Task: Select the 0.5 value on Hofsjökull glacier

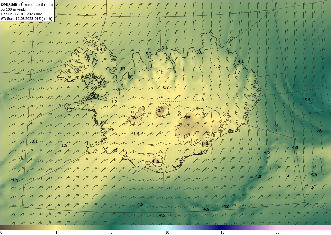Action: click(161, 110)
